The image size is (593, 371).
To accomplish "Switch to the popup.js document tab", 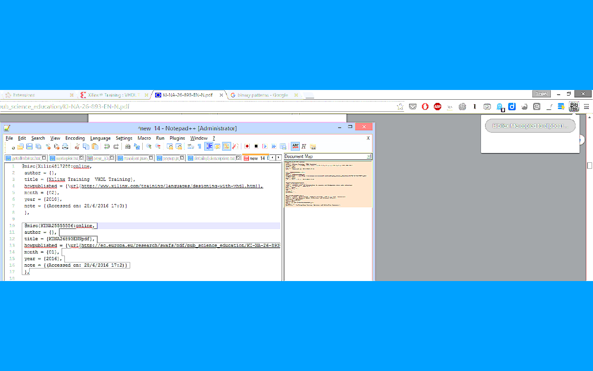I will point(171,158).
